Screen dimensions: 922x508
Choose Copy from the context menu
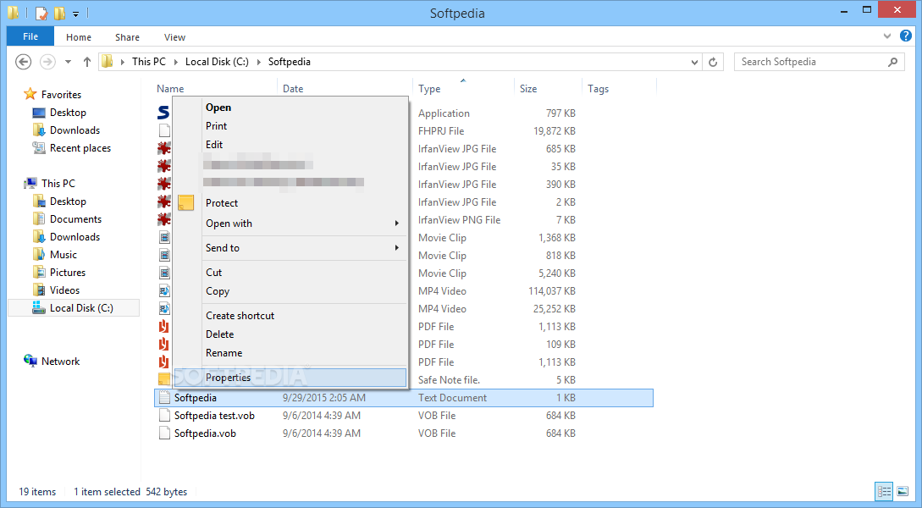tap(217, 291)
